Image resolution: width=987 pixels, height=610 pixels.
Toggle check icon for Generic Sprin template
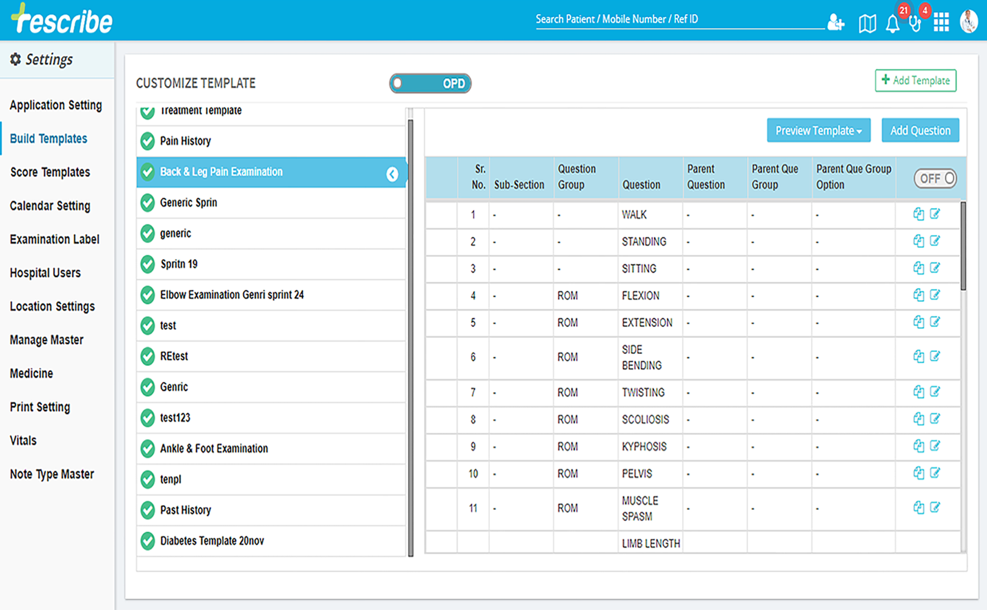(x=147, y=203)
